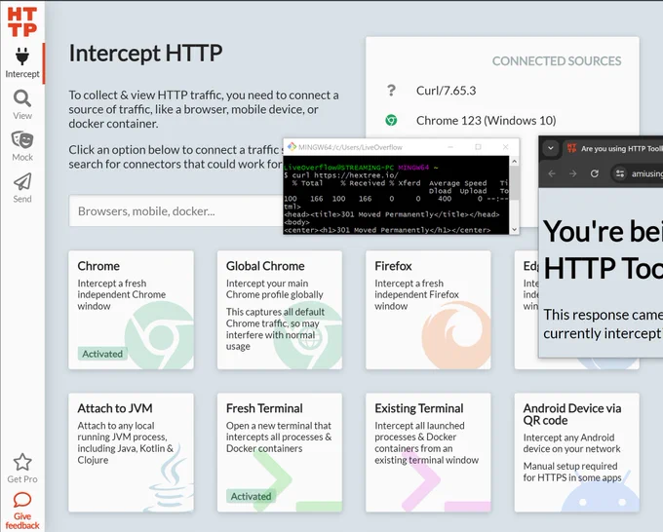The image size is (663, 532).
Task: Minimize the MINGW64 terminal window
Action: click(x=450, y=147)
